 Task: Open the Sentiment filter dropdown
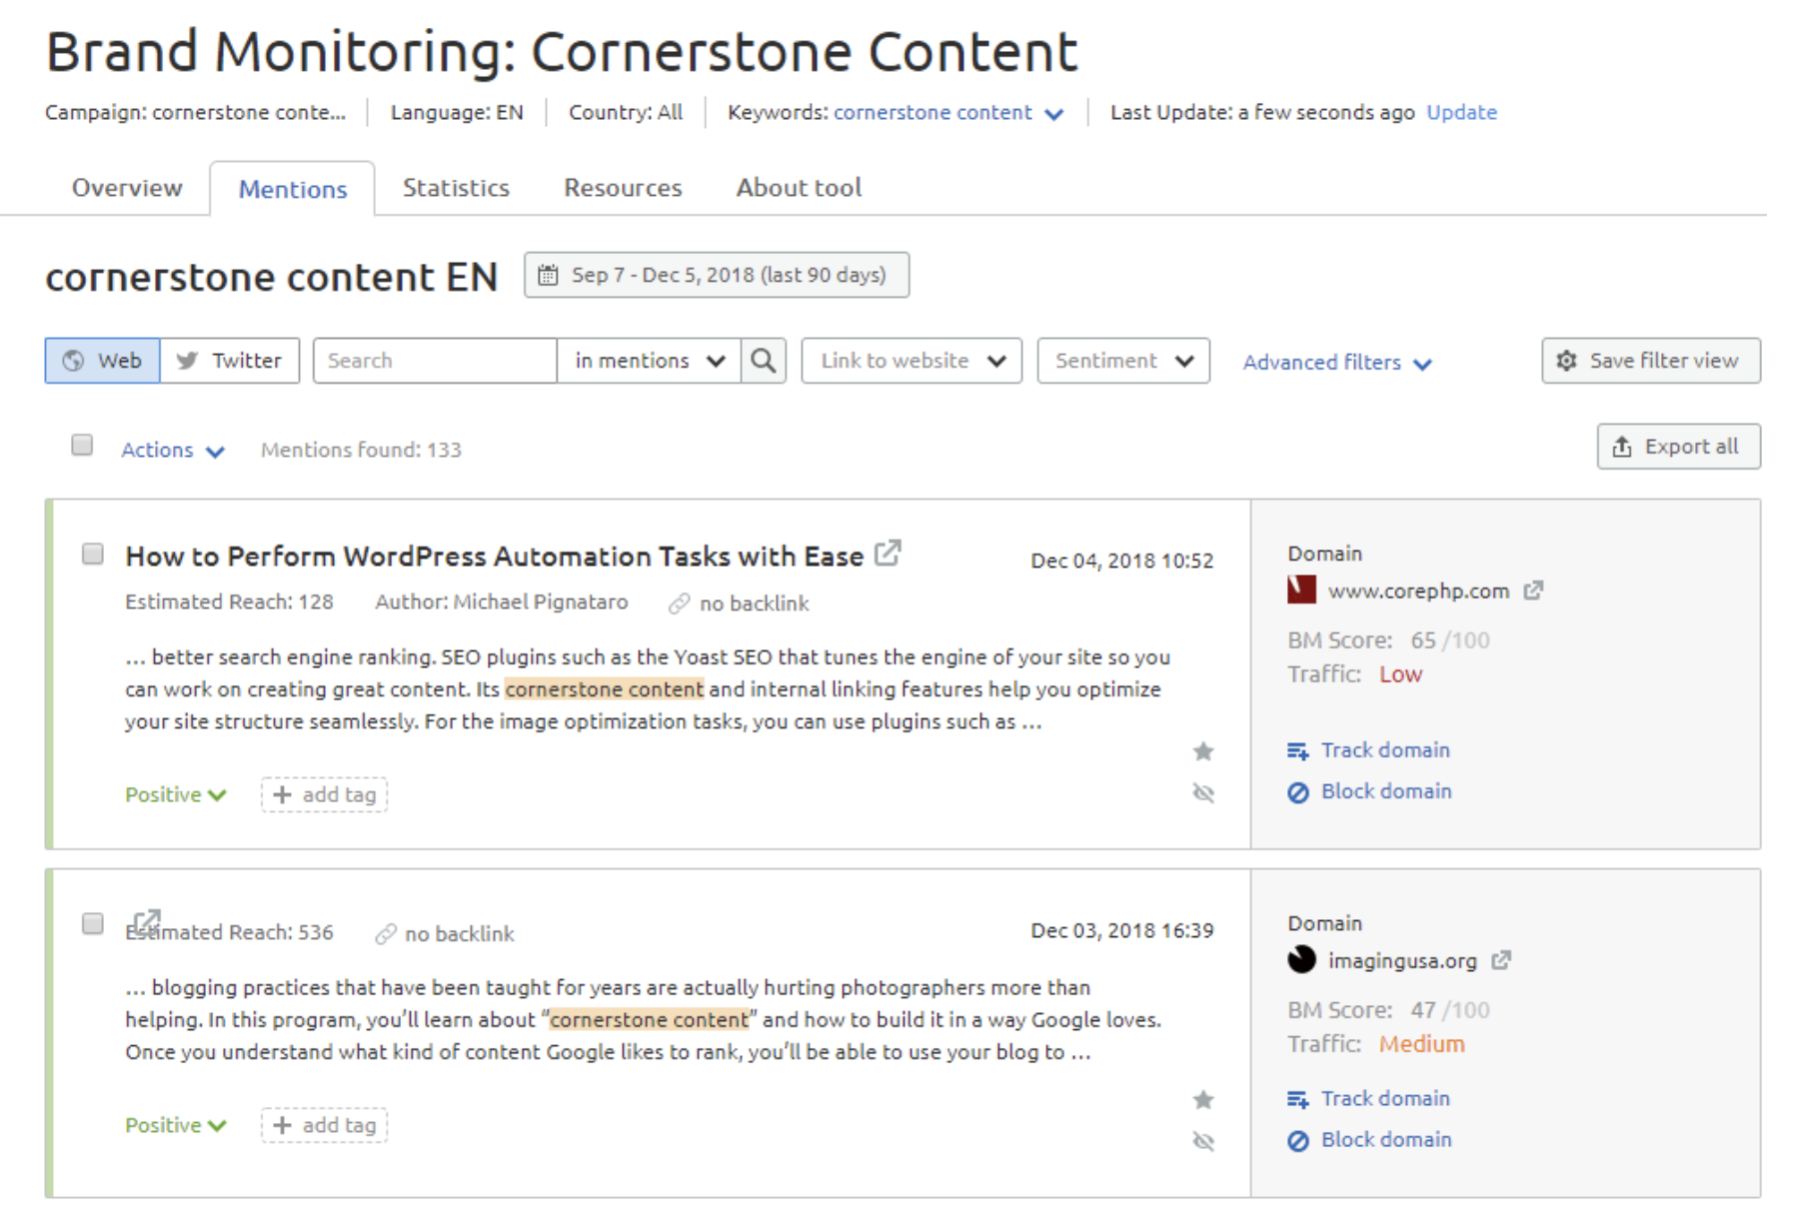[1123, 361]
